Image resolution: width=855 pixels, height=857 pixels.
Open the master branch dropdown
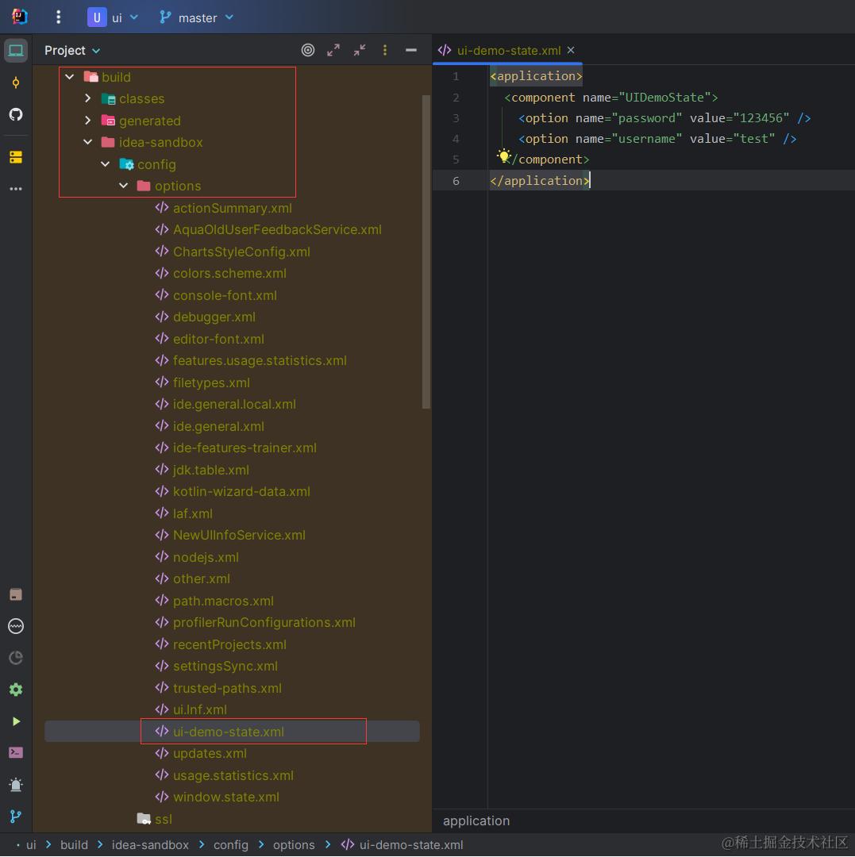point(197,17)
